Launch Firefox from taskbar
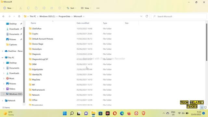The image size is (208, 117). [x=129, y=113]
